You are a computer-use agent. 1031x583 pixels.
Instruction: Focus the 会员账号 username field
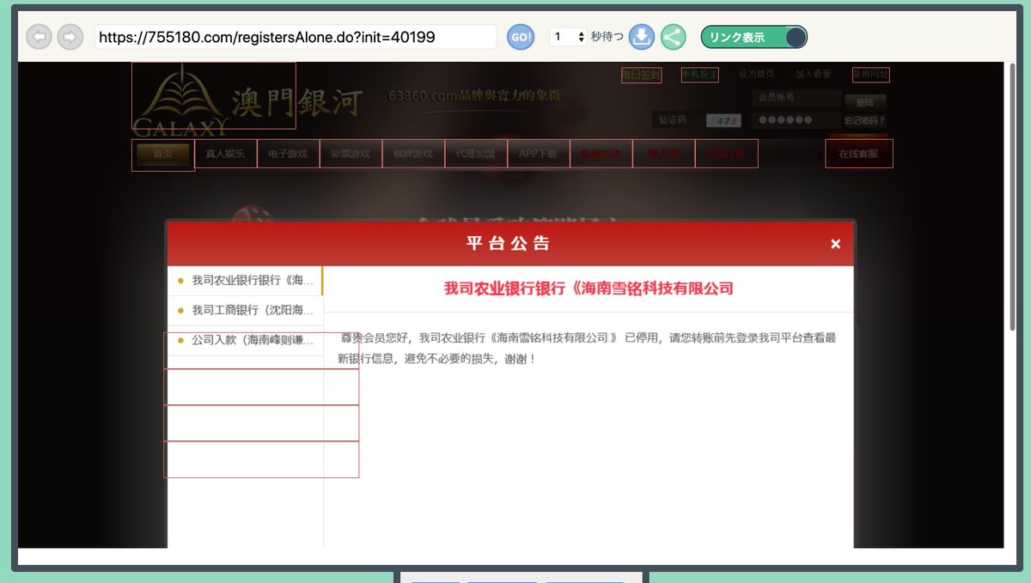point(796,98)
